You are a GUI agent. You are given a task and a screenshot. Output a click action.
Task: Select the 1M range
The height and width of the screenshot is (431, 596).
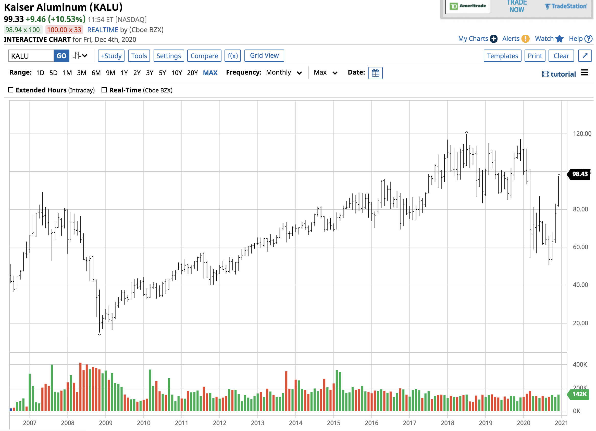click(x=67, y=73)
